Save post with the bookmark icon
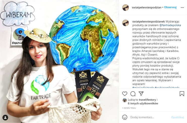Screen dimensions: 187x123 (182, 94)
